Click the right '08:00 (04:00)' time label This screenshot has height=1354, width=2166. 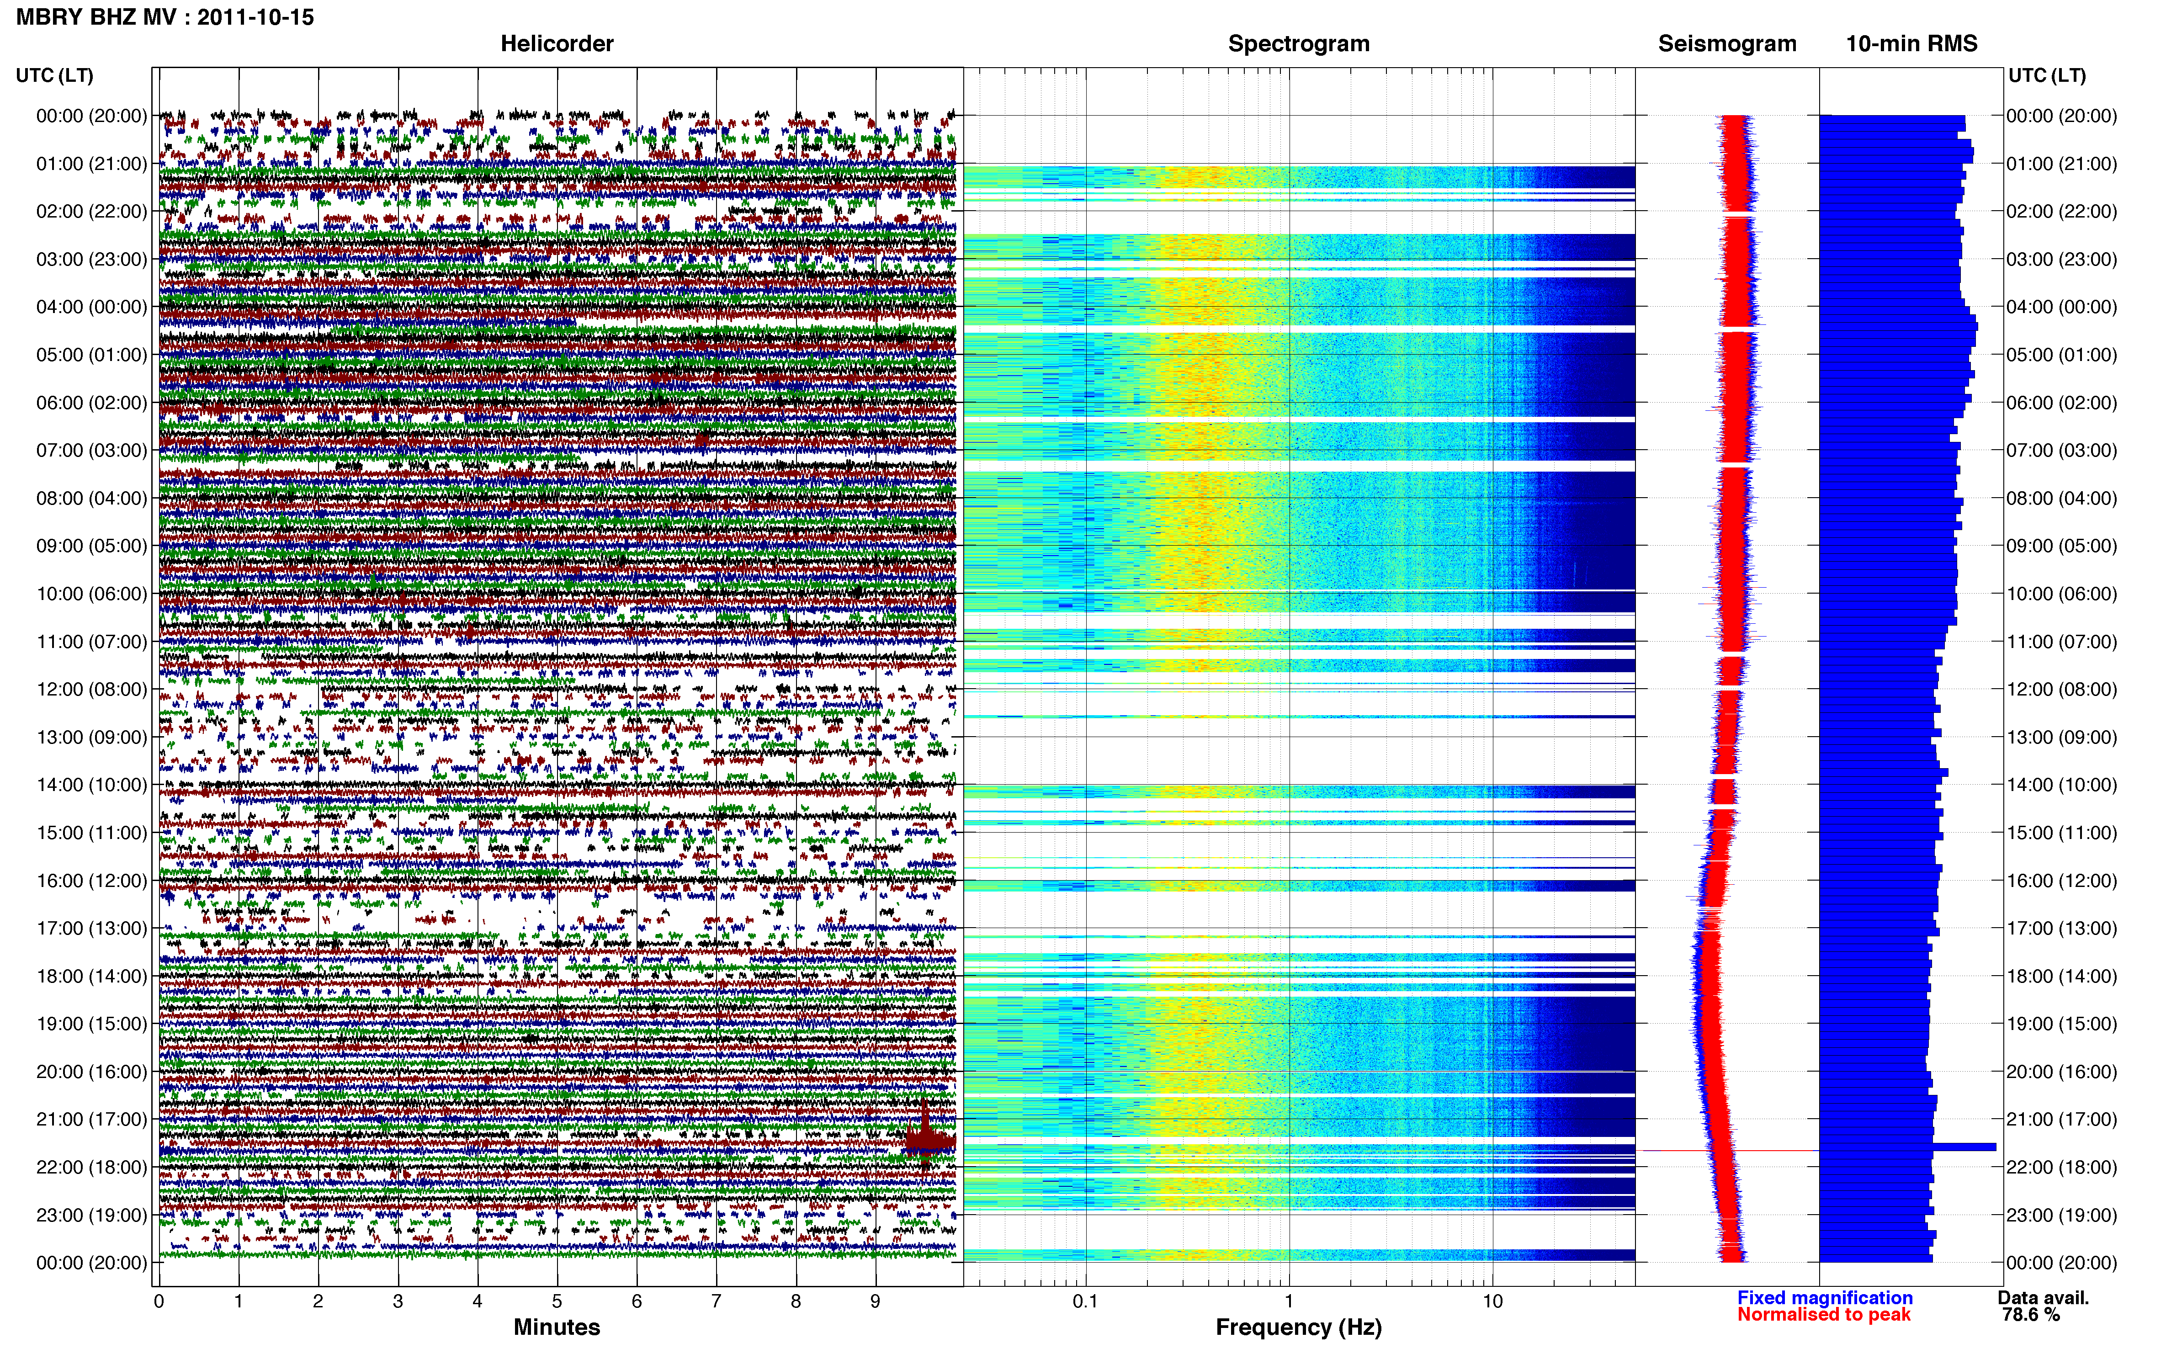[2061, 498]
